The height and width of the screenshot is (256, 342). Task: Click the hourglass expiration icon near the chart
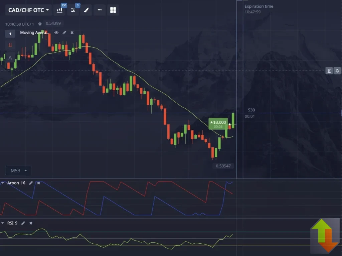pyautogui.click(x=329, y=71)
